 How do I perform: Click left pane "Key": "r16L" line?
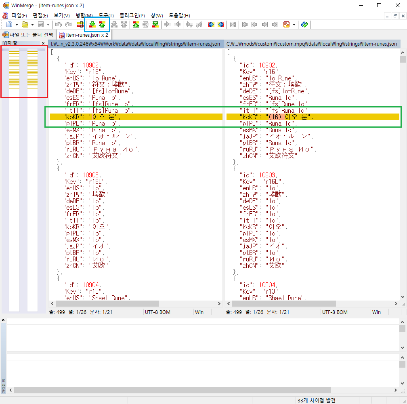[86, 181]
